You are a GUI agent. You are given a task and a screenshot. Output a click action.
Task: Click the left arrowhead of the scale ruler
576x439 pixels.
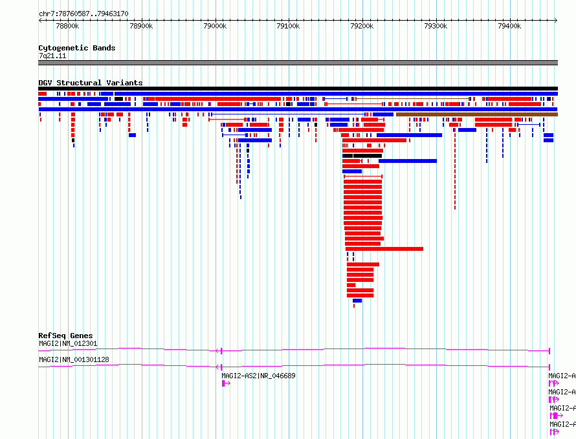[40, 21]
